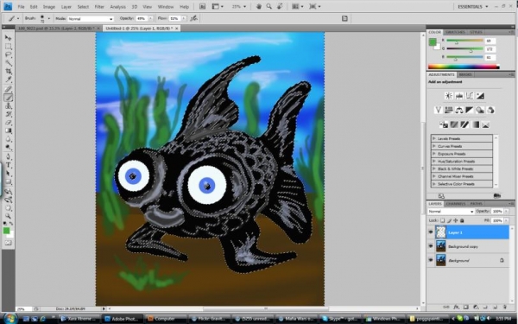518x324 pixels.
Task: Add a Levels adjustment
Action: point(459,96)
